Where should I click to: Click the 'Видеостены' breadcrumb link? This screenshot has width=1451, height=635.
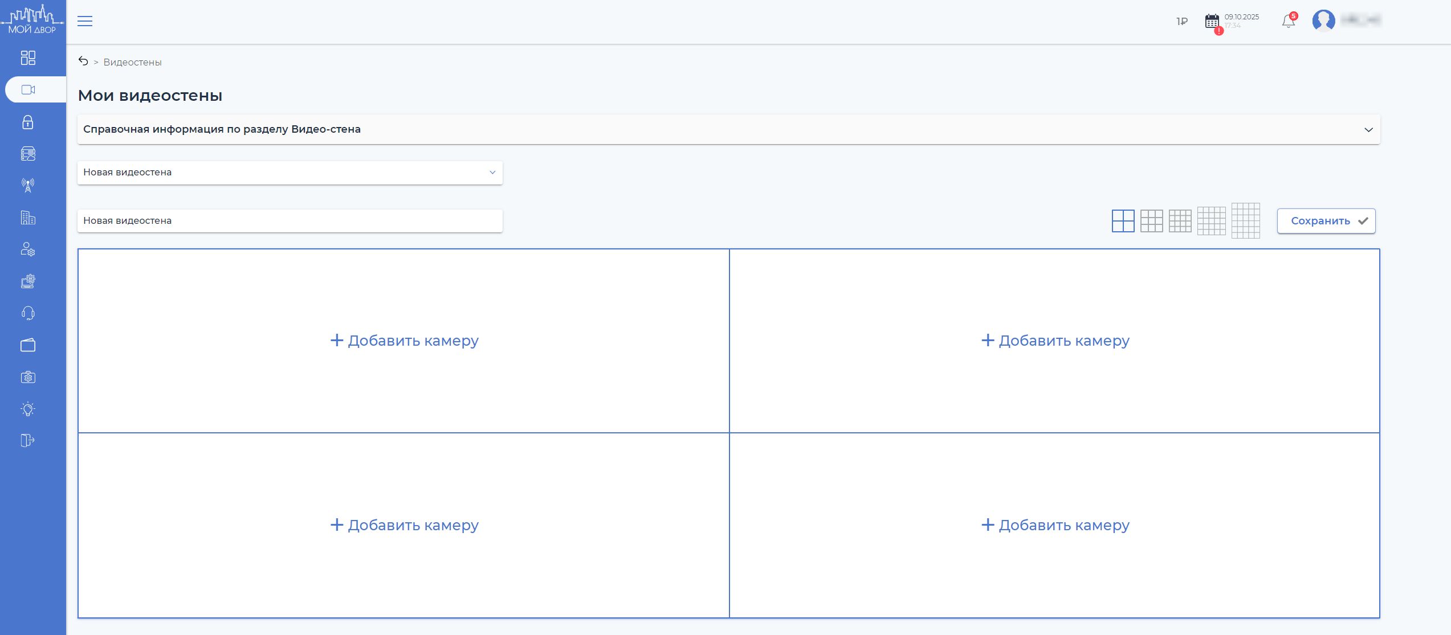pos(132,62)
